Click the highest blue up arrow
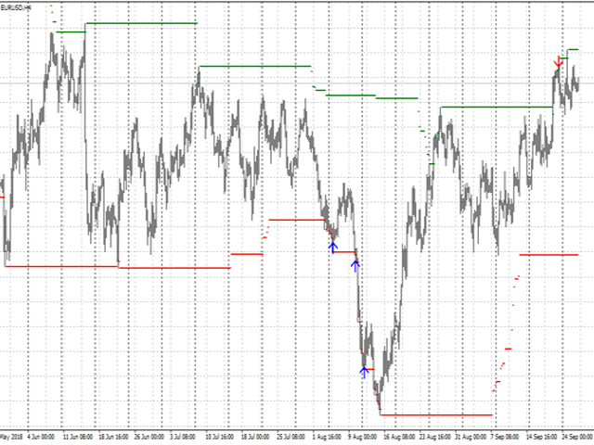The height and width of the screenshot is (445, 594). 332,245
